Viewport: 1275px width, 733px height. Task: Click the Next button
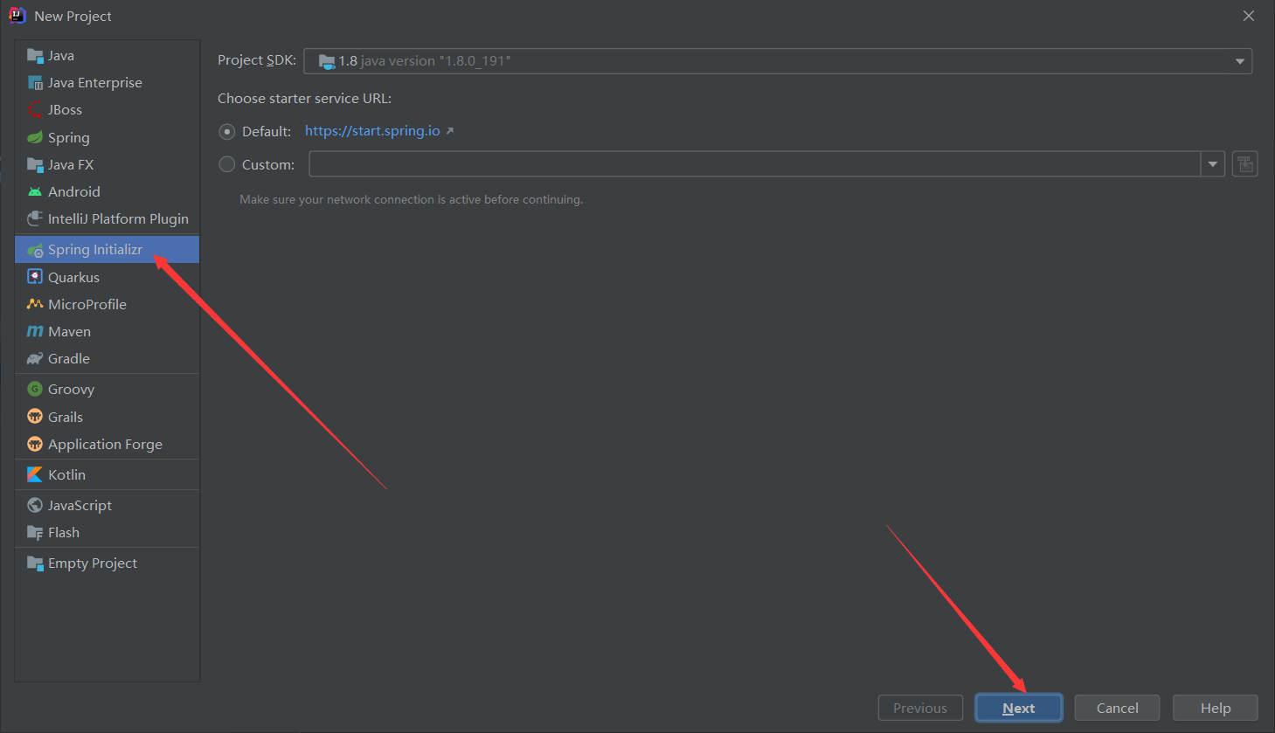1019,709
